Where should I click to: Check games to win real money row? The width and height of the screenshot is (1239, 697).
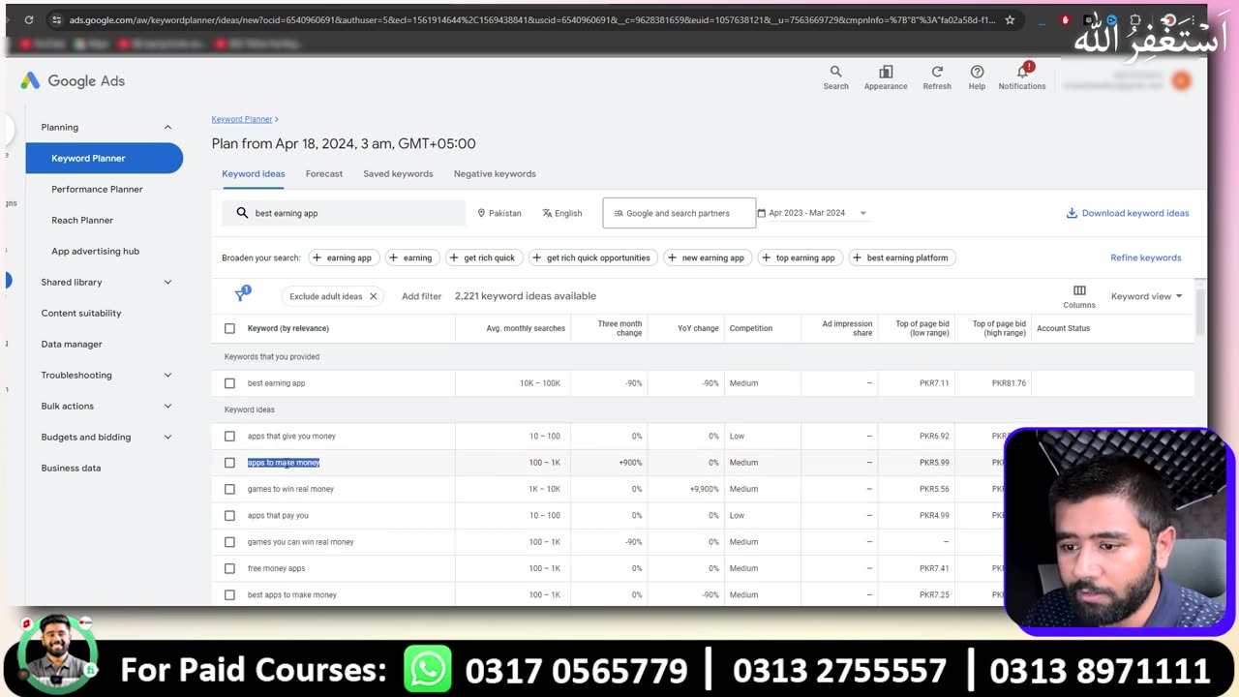[229, 489]
